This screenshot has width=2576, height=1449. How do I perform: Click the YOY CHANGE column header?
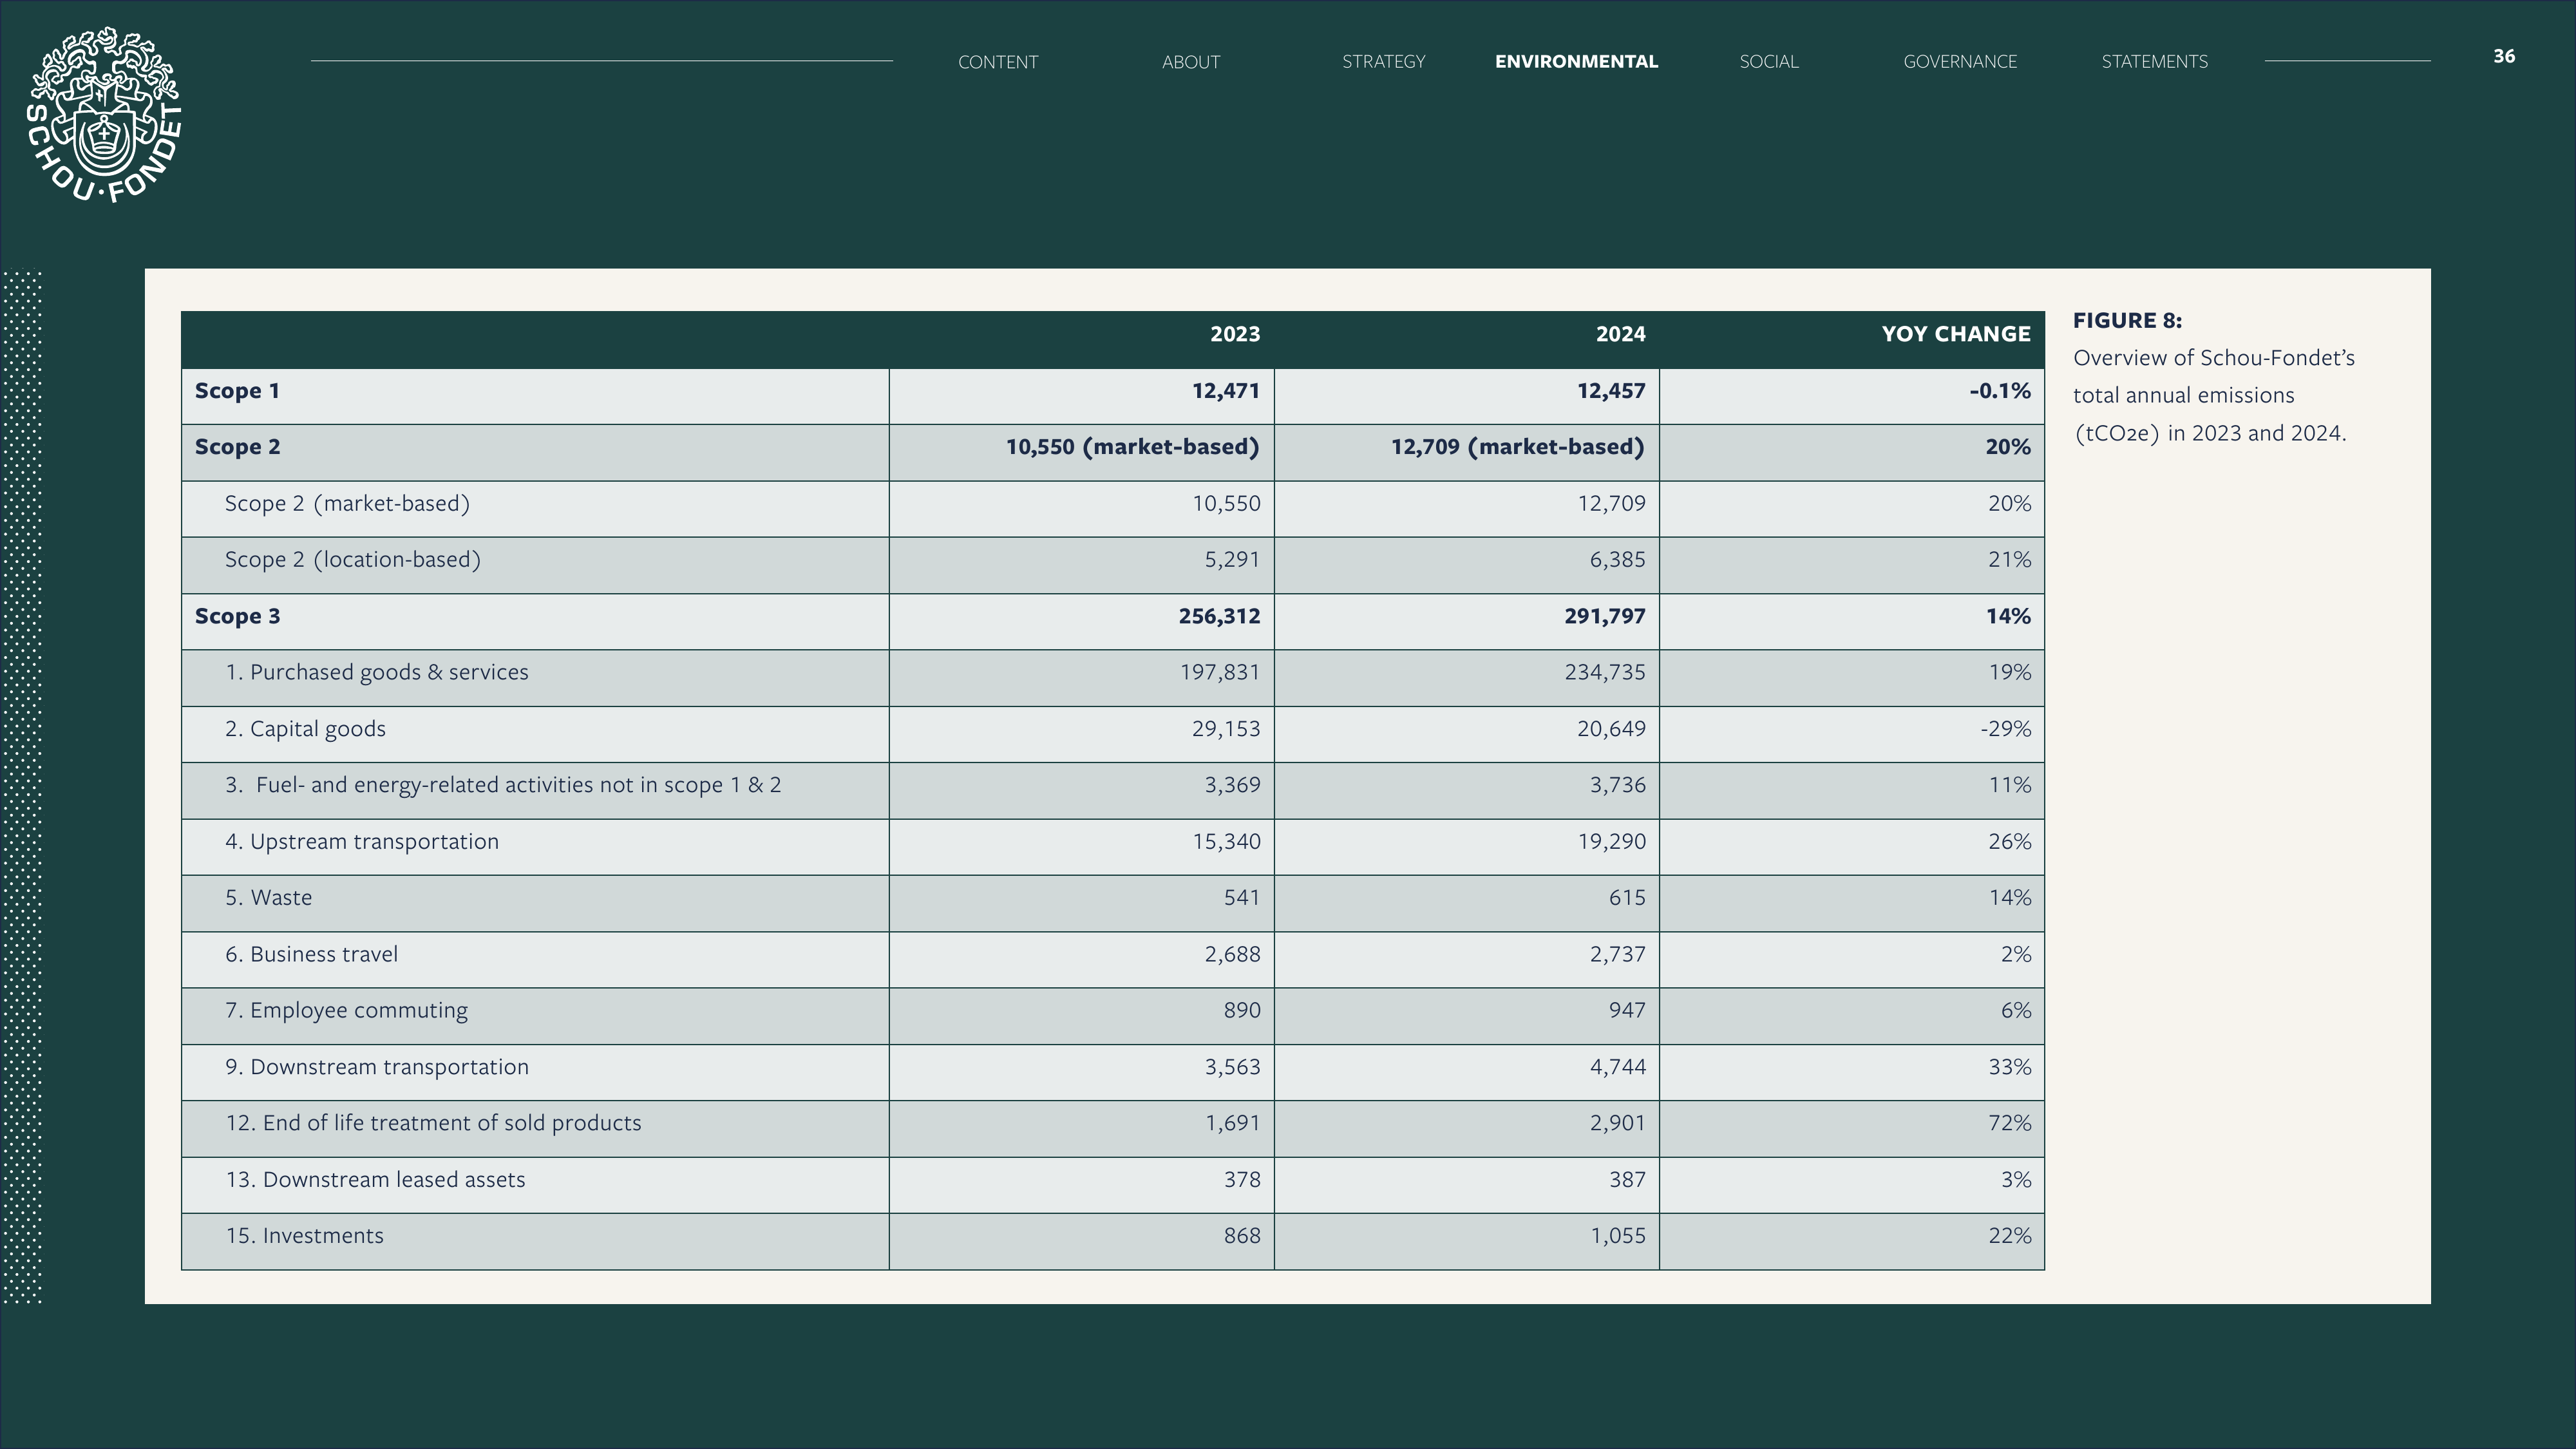(1956, 334)
